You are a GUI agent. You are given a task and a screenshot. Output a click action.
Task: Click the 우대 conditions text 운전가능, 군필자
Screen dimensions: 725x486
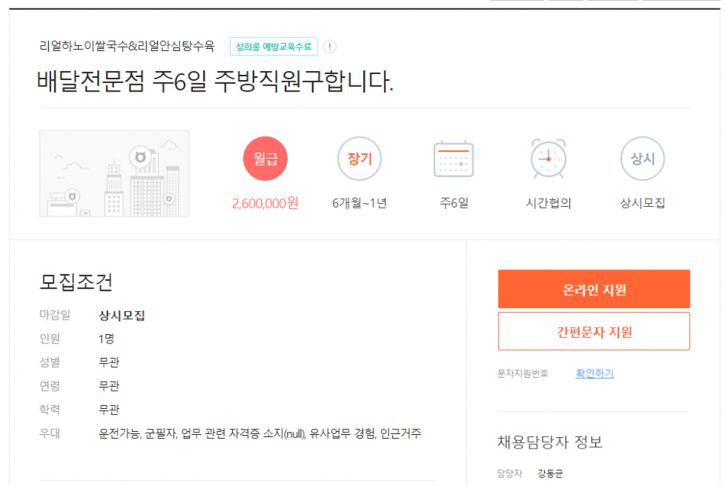[x=138, y=434]
